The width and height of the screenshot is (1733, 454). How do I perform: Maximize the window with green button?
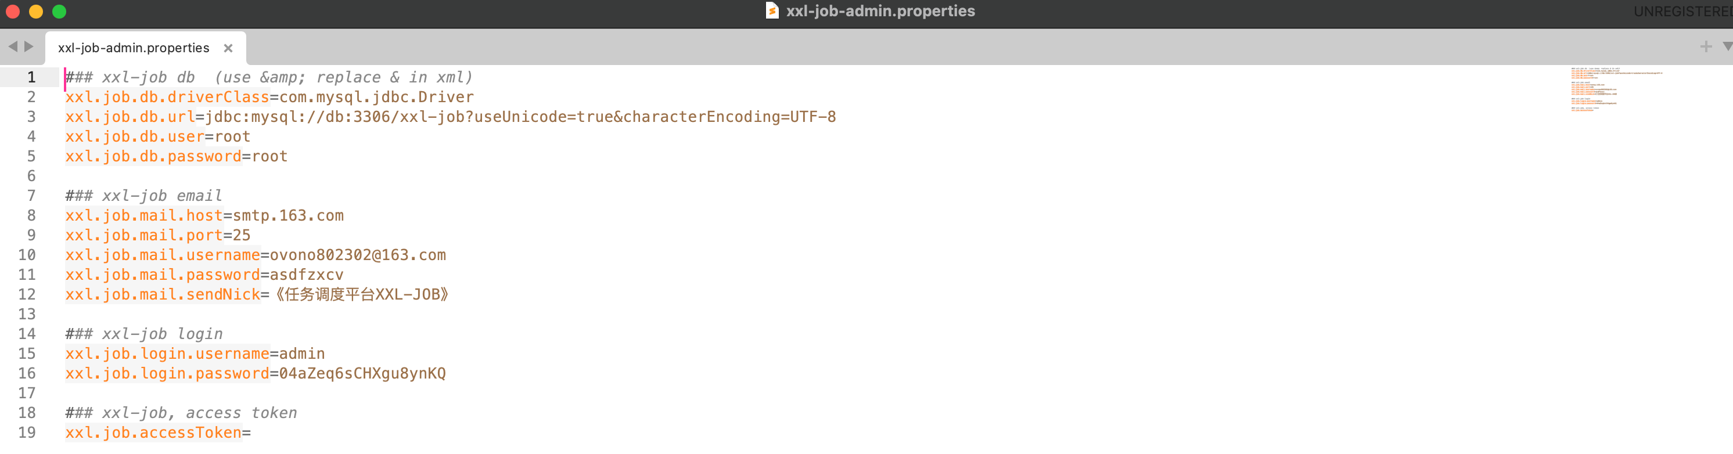(59, 12)
